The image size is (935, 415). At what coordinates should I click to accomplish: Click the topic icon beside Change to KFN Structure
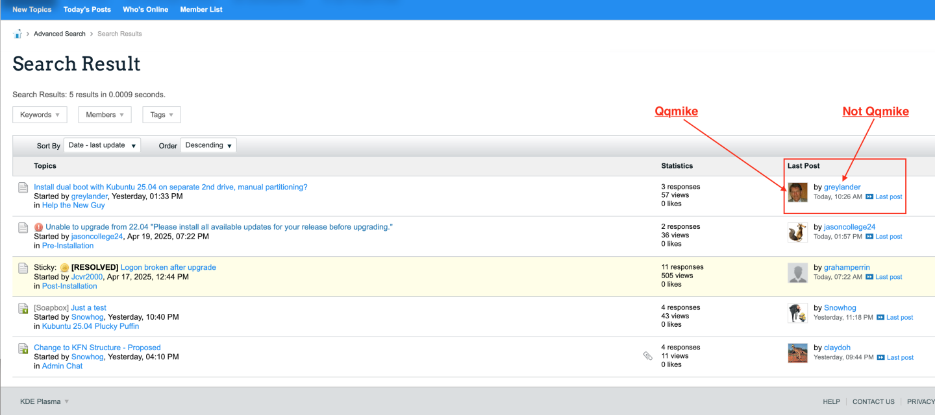(x=23, y=348)
